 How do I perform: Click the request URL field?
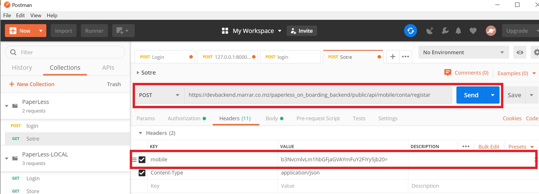pos(318,95)
